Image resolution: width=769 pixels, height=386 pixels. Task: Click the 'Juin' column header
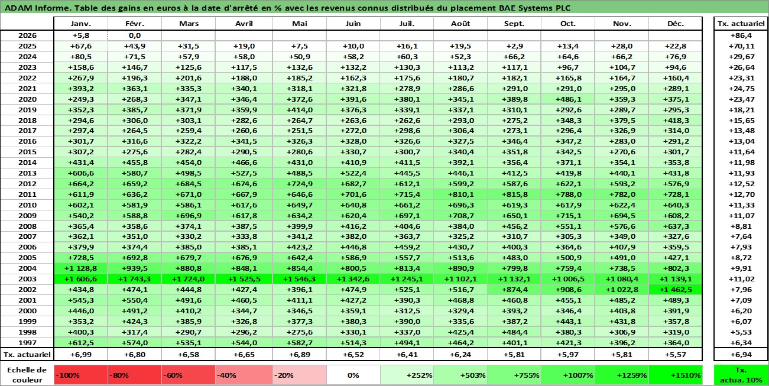coord(353,24)
